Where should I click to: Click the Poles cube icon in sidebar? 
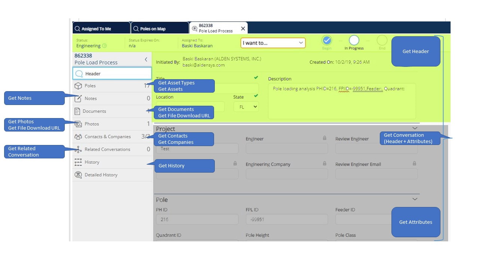(78, 86)
